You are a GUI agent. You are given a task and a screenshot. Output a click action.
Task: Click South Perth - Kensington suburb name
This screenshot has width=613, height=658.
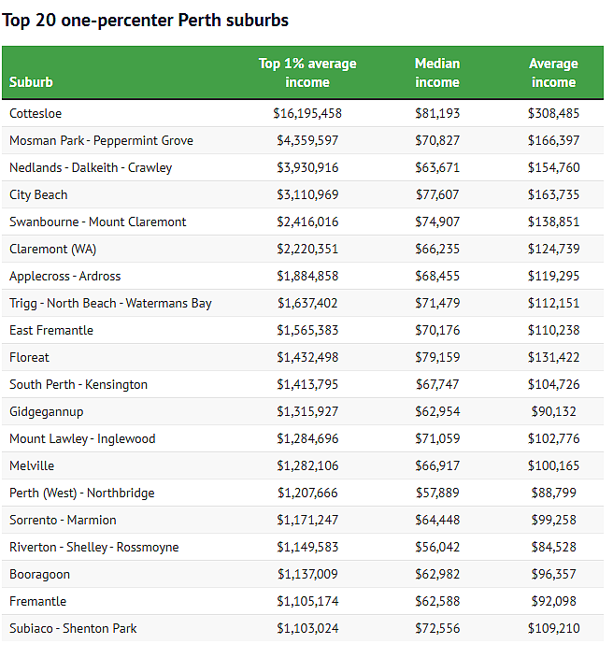(x=78, y=385)
